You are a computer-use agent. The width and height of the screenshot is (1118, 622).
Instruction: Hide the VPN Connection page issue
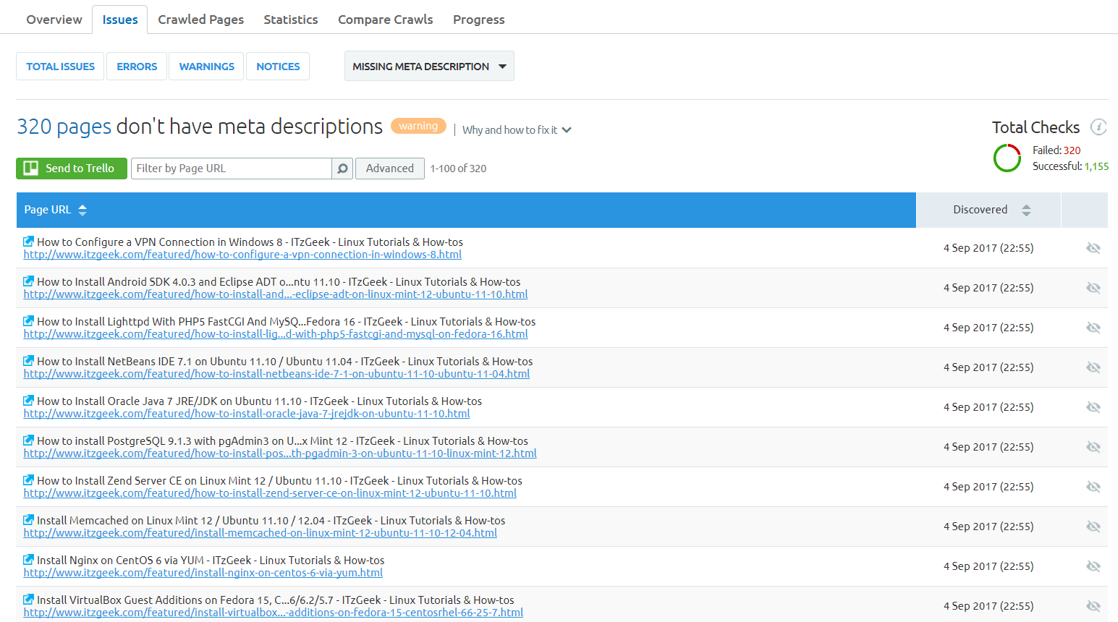(1093, 248)
